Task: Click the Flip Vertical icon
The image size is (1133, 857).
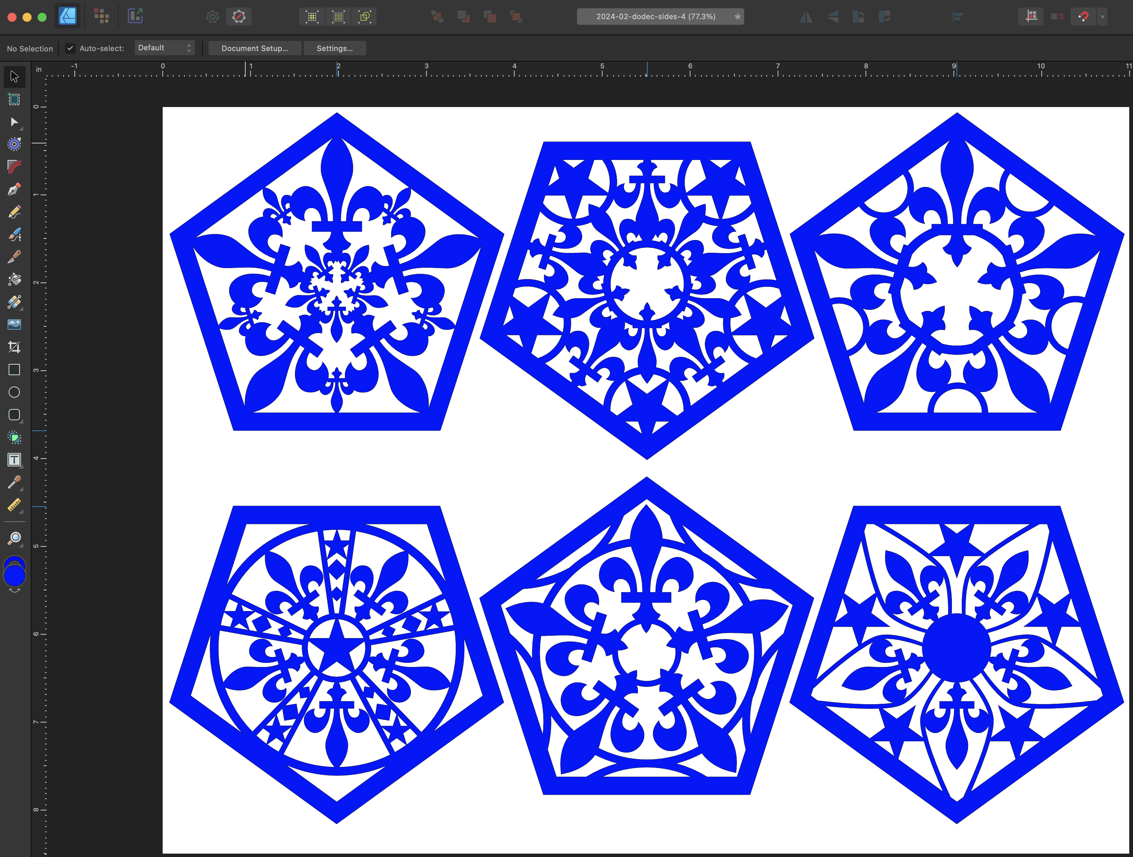Action: tap(833, 17)
